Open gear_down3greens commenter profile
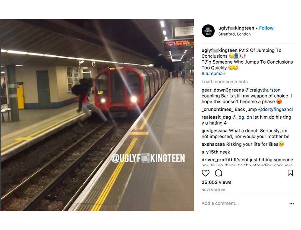 pyautogui.click(x=223, y=90)
